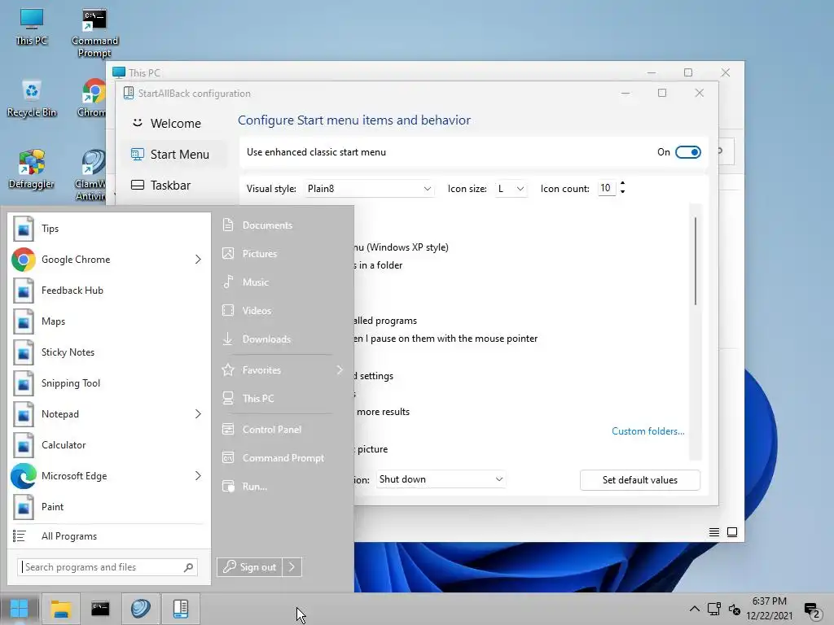Image resolution: width=834 pixels, height=625 pixels.
Task: Click the settings list scrollbar
Action: (696, 261)
